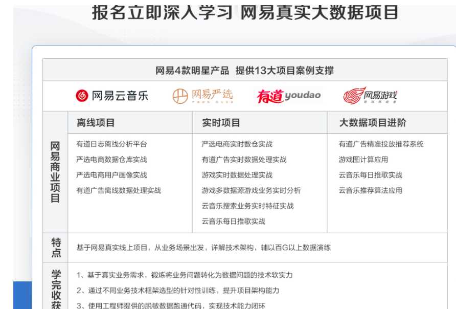The height and width of the screenshot is (309, 456).
Task: Click the 网易严选 logo
Action: 203,96
